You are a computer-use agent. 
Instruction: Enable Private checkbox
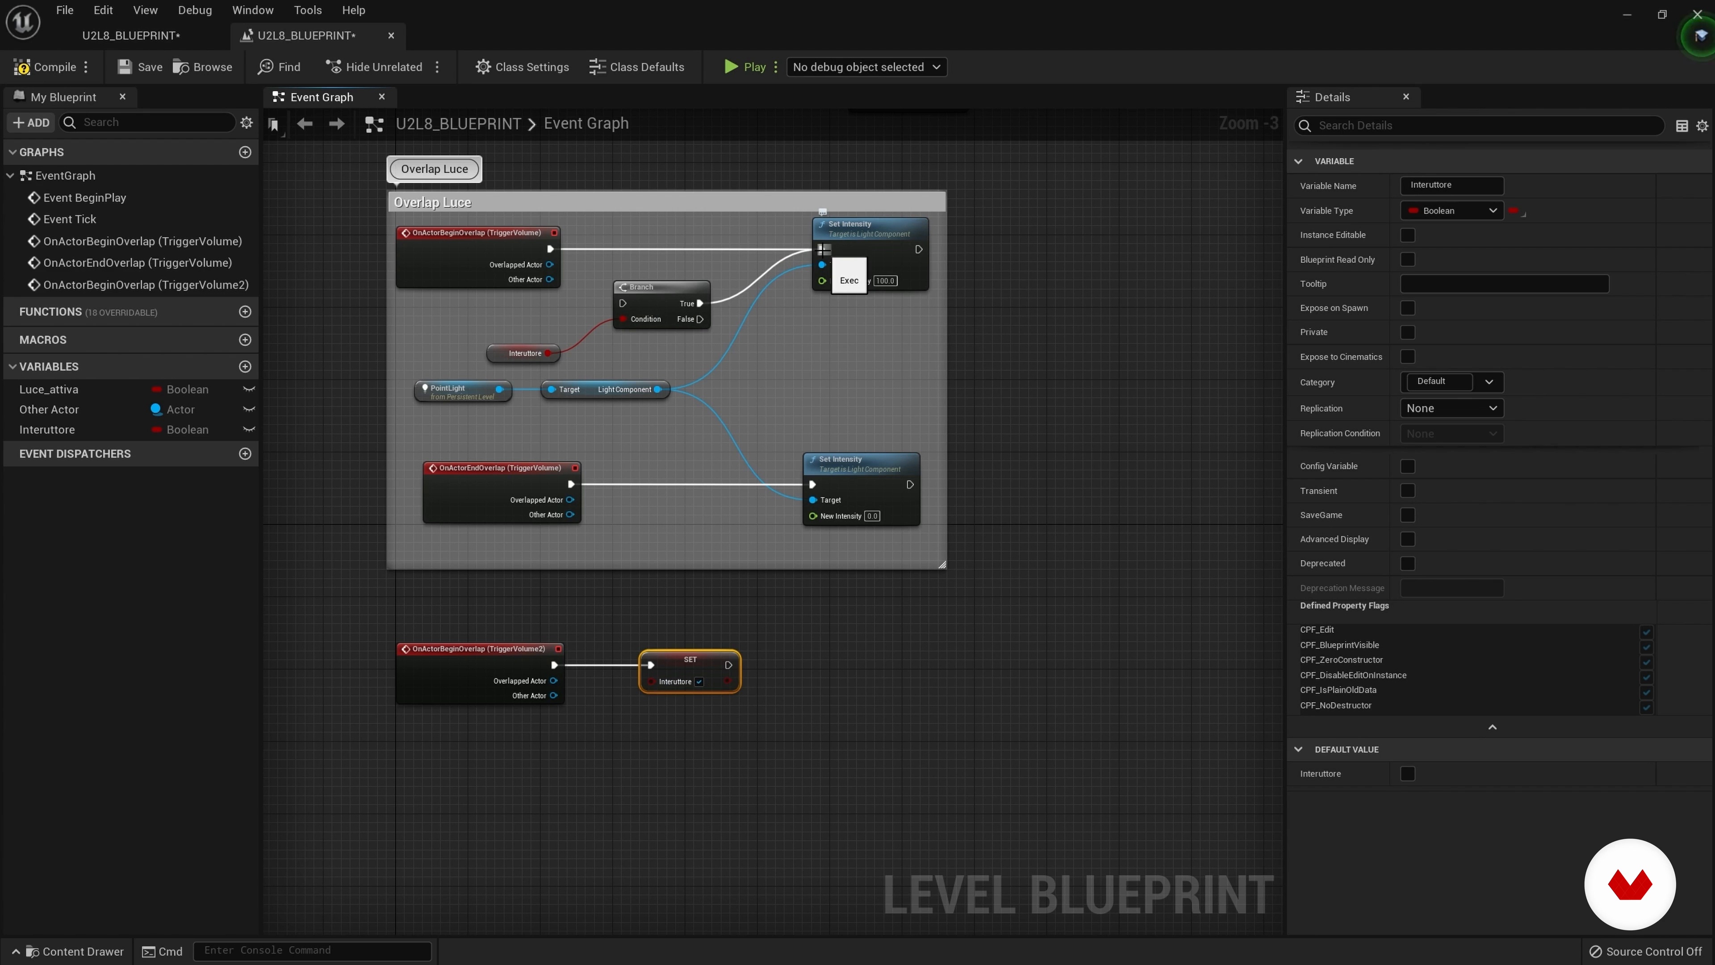tap(1407, 332)
